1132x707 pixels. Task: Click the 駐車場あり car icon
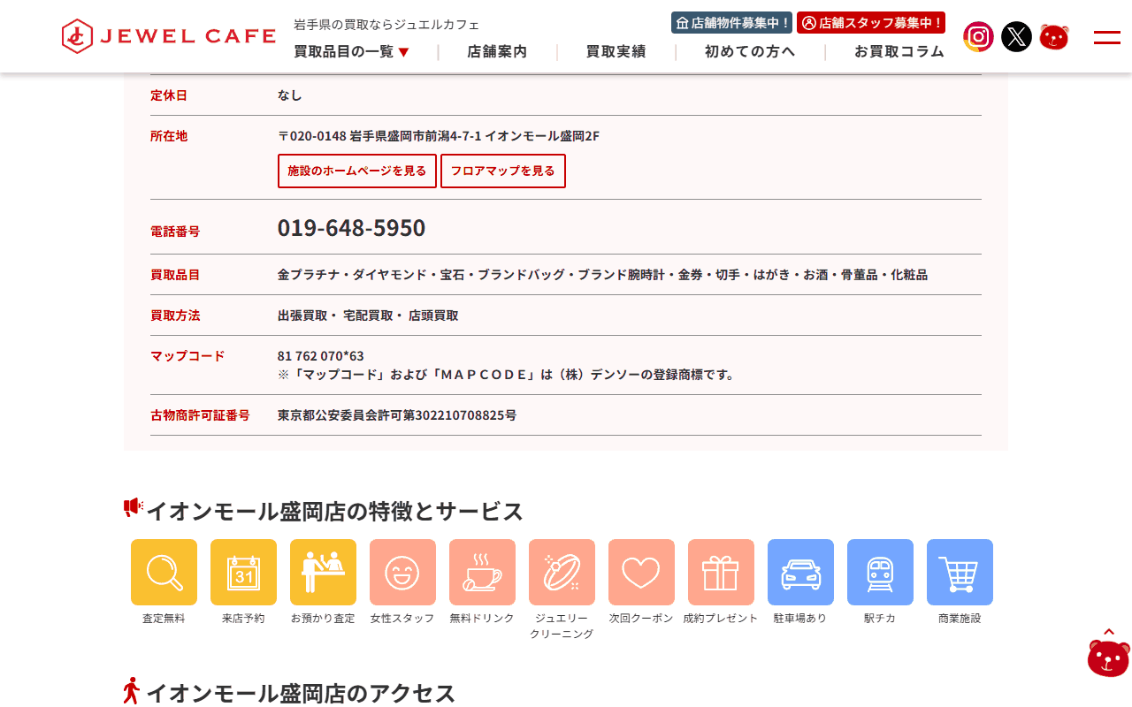point(800,573)
